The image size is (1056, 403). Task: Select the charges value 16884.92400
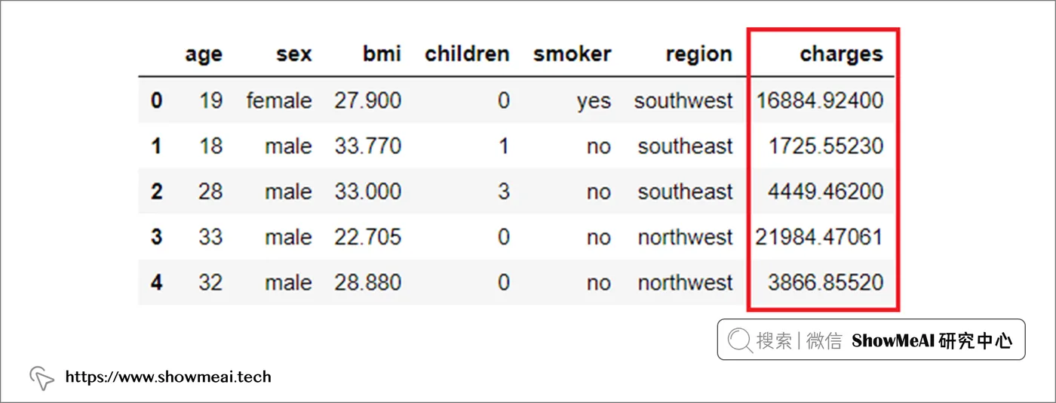[x=819, y=100]
